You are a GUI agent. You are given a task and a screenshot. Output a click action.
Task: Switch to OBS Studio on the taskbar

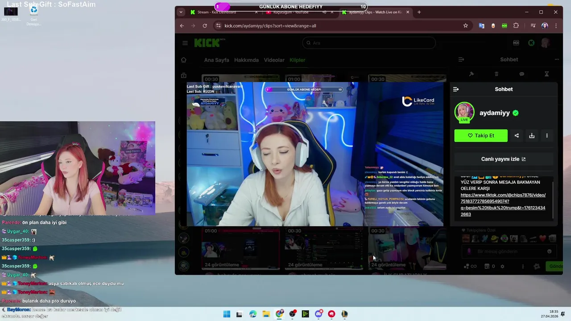(292, 314)
